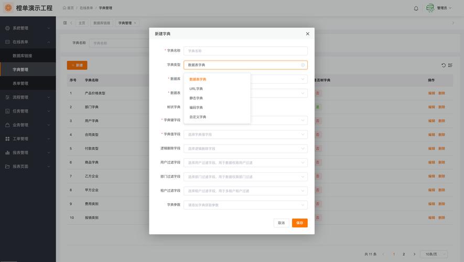Expand the 任务管理 sidebar menu

(49, 111)
